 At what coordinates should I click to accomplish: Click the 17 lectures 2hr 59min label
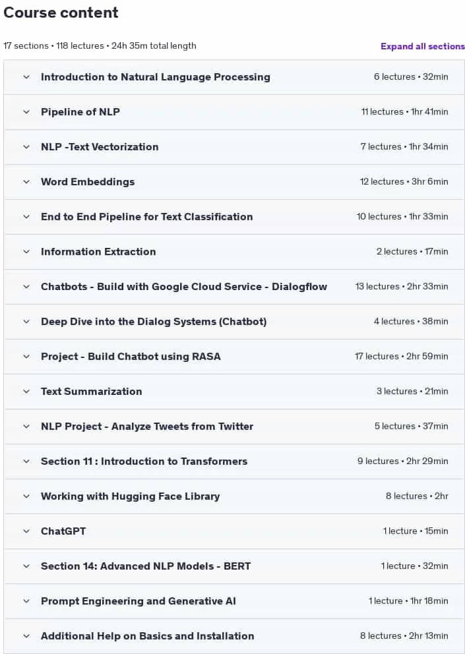401,357
